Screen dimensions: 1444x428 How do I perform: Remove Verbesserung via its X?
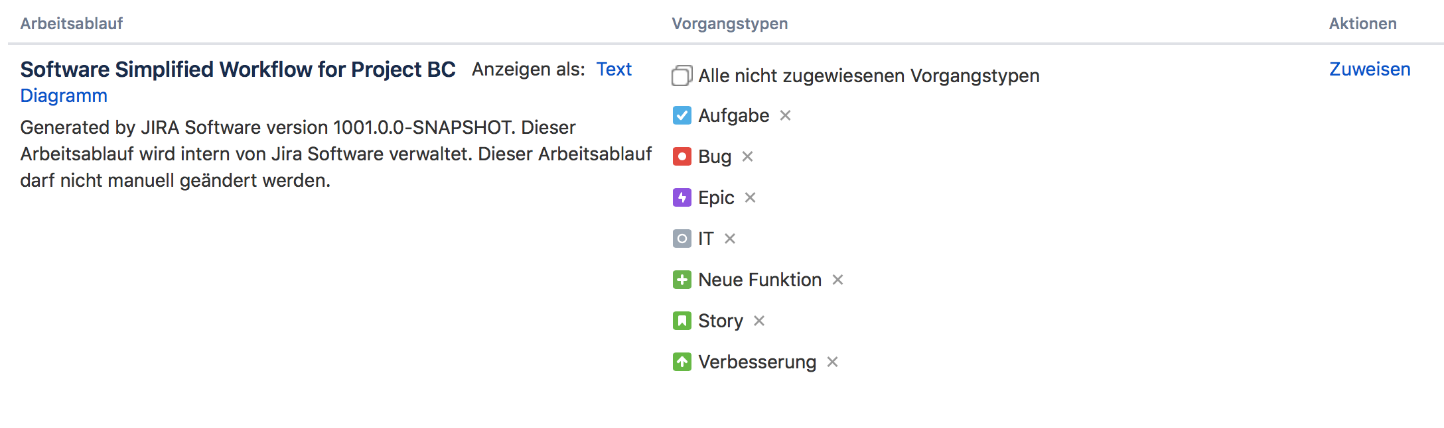tap(832, 362)
